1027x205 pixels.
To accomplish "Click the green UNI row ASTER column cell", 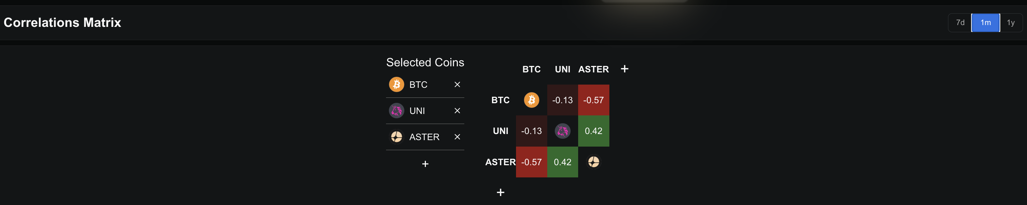I will (593, 131).
